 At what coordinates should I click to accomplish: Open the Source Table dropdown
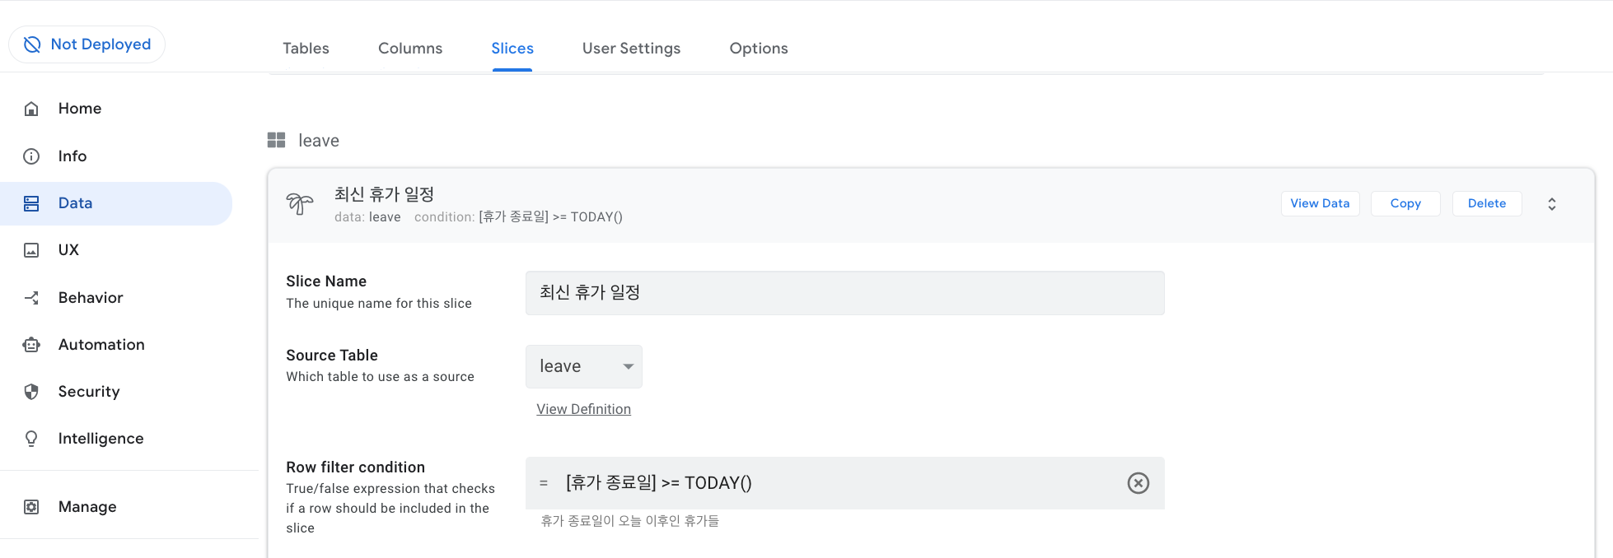point(583,366)
